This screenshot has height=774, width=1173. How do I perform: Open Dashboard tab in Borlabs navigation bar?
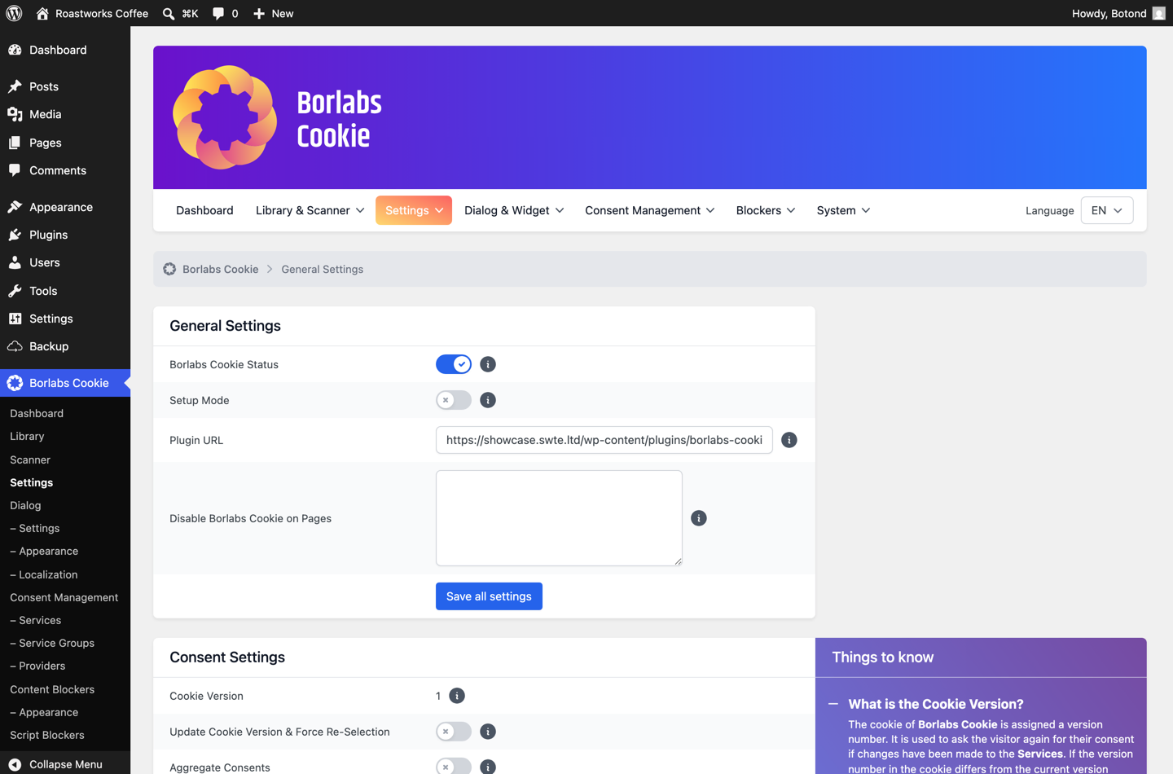(204, 210)
